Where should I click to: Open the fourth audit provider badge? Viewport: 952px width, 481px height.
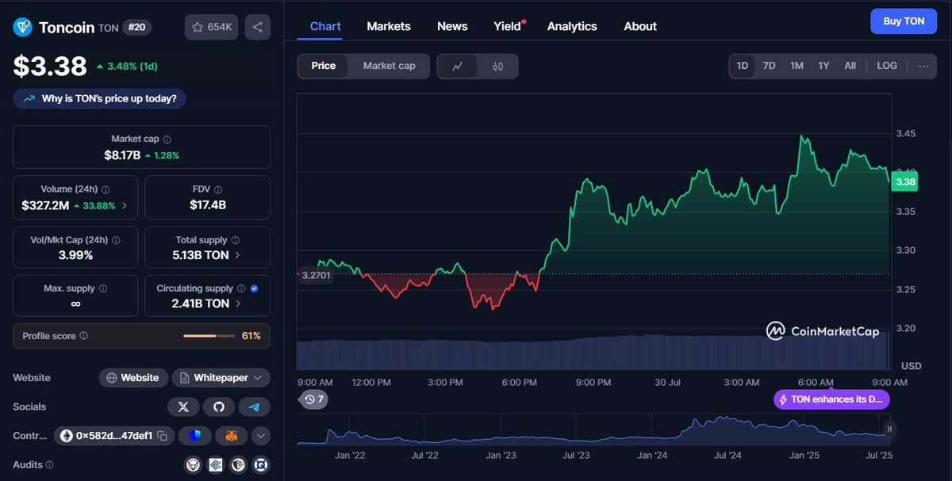coord(261,465)
